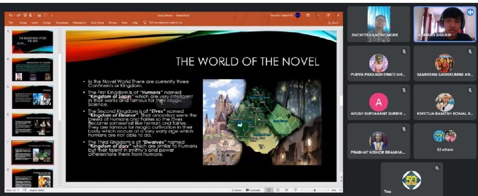Viewport: 478px width, 196px height.
Task: Click the Undo icon in quick access toolbar
Action: 11,15
